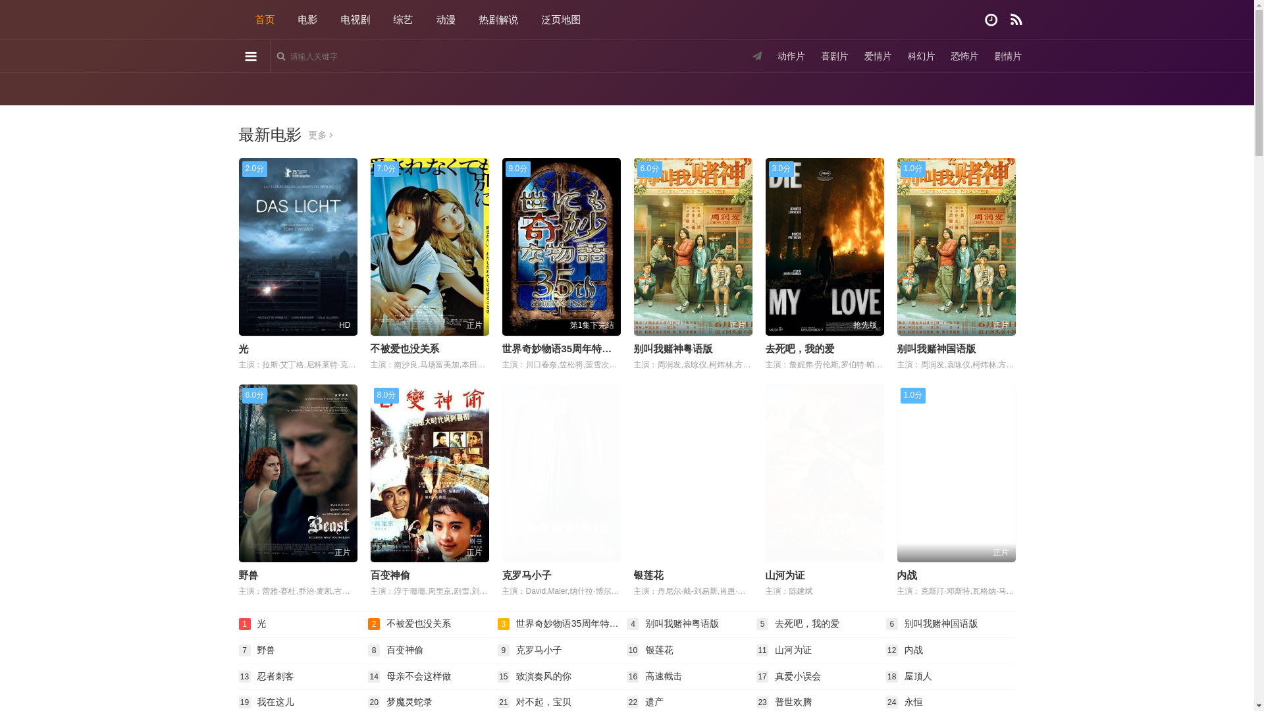
Task: Open the 爱情片 category link
Action: pos(878,57)
